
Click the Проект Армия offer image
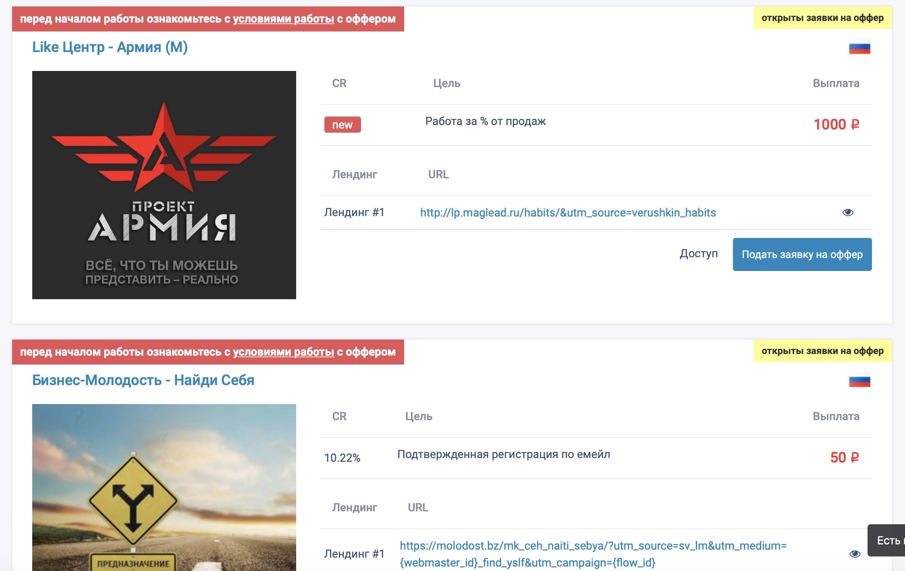point(164,185)
